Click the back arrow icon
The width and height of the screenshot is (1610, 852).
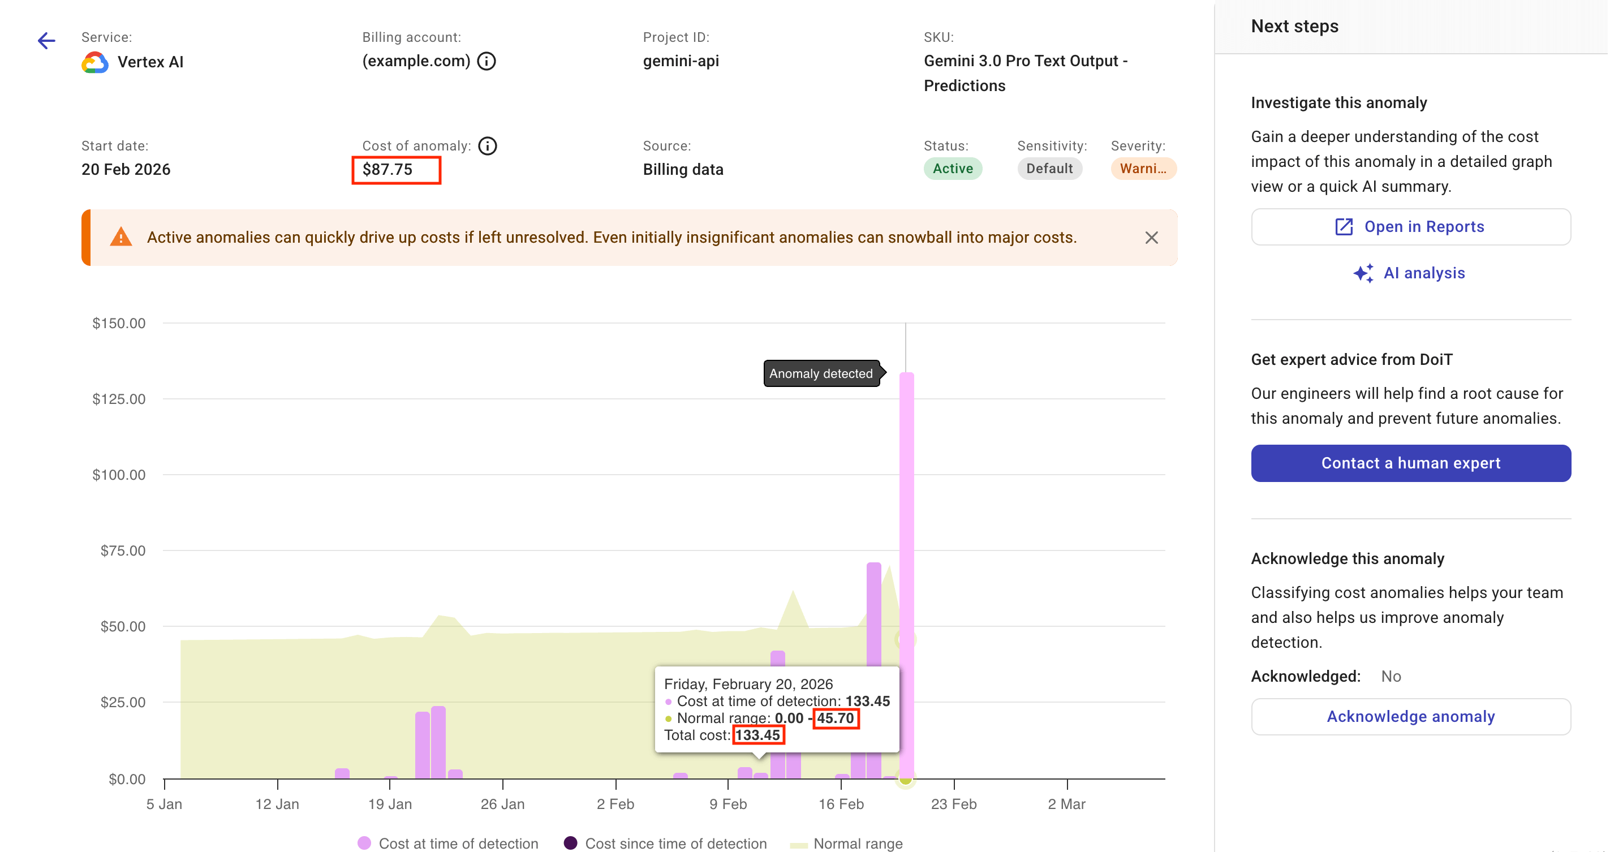click(x=46, y=41)
